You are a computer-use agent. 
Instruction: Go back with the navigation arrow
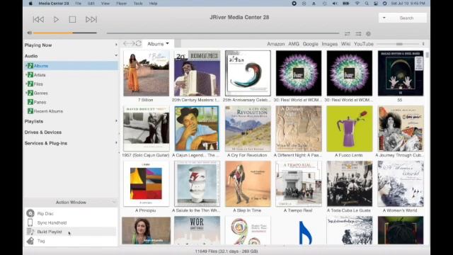click(x=126, y=43)
